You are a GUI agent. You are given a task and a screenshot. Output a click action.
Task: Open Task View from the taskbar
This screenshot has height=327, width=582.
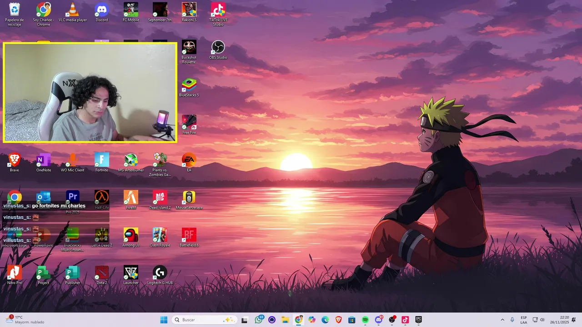click(245, 320)
